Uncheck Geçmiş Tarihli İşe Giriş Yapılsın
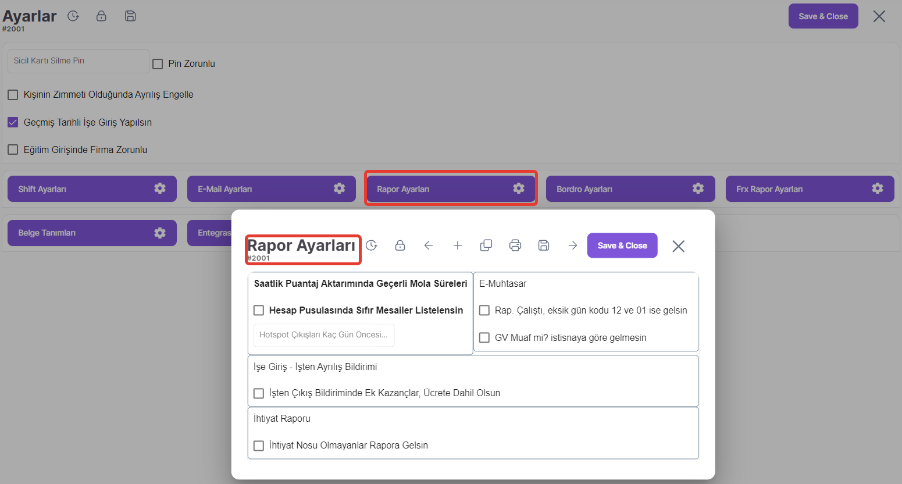Viewport: 902px width, 484px height. coord(13,122)
